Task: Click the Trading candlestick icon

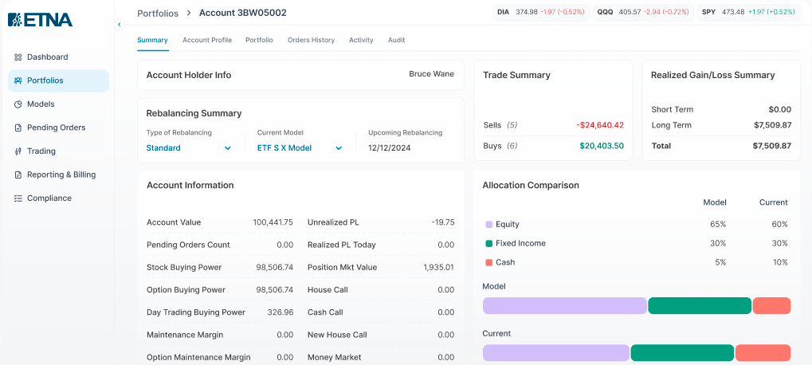Action: pos(18,151)
